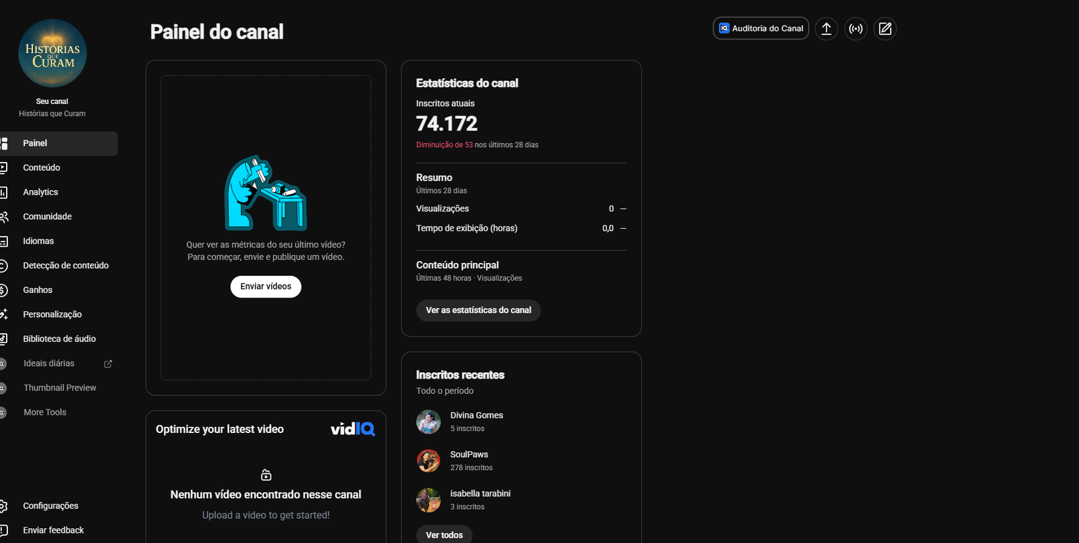This screenshot has width=1079, height=543.
Task: Click the Histórias que Curam channel avatar
Action: coord(53,53)
